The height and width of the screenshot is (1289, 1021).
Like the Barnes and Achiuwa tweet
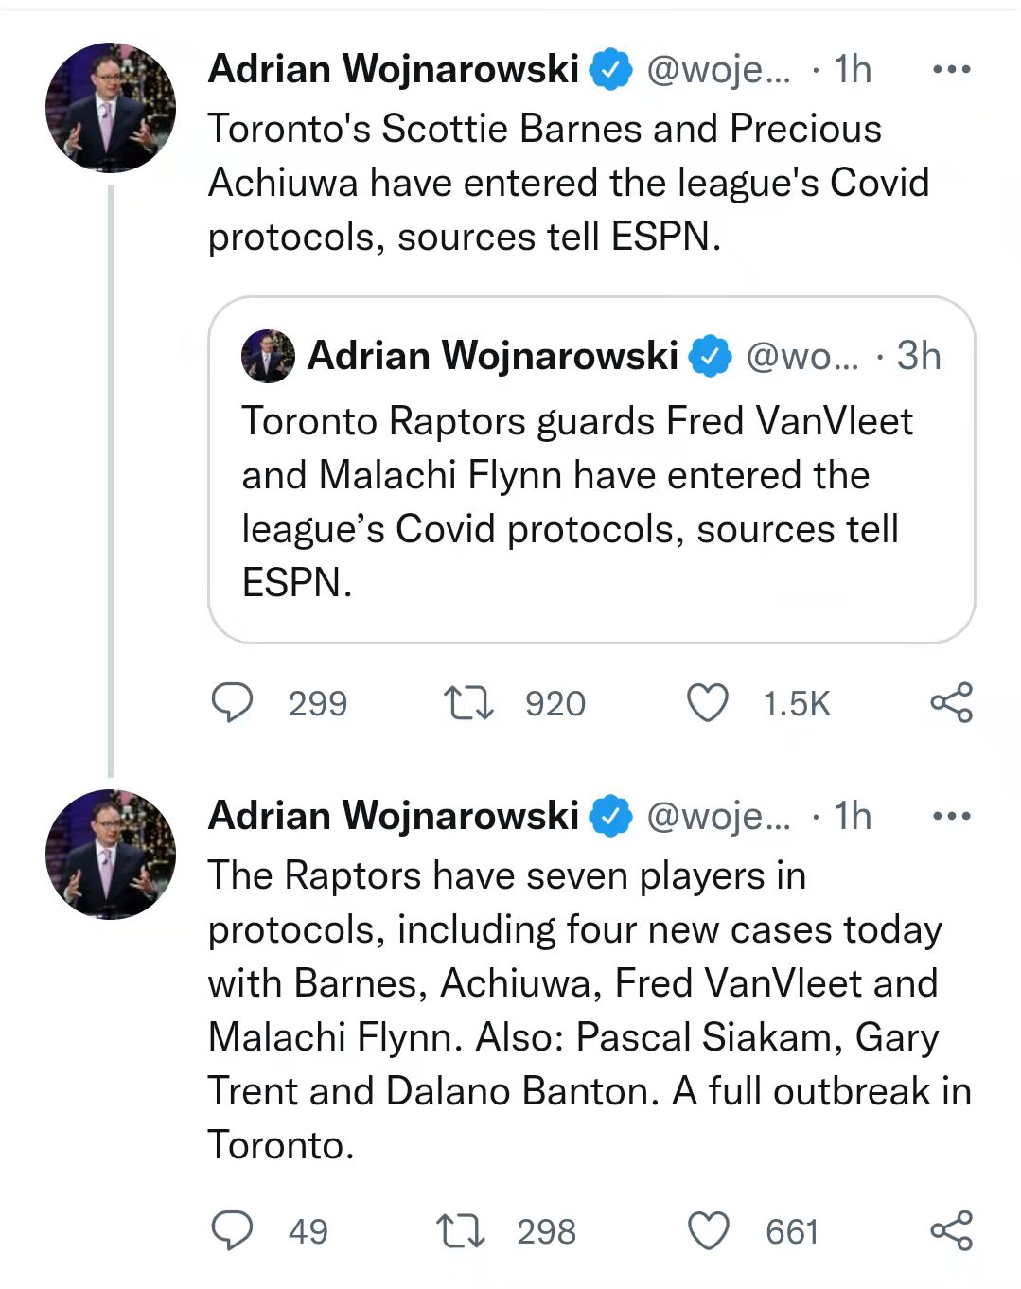[x=707, y=703]
